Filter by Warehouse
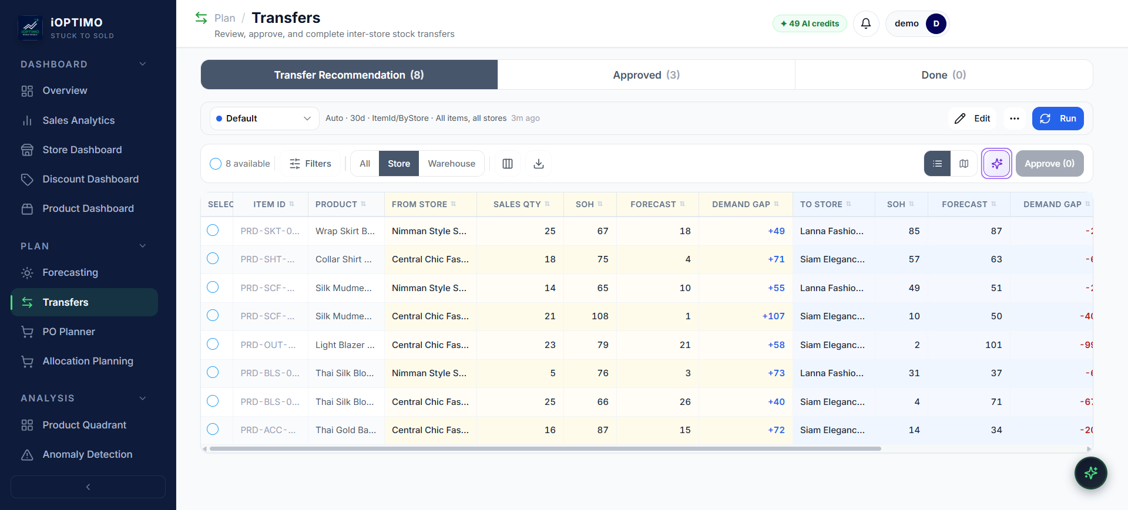Screen dimensions: 1128x510 tap(451, 164)
